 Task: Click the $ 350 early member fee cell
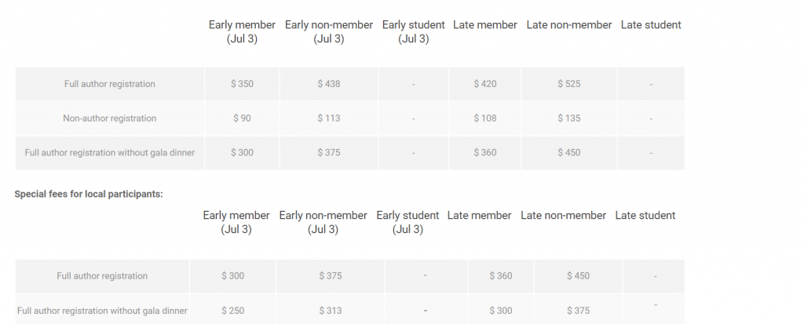click(242, 84)
